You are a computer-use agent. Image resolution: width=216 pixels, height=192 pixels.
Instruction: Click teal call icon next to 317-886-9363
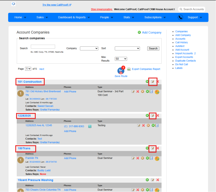pyautogui.click(x=90, y=126)
